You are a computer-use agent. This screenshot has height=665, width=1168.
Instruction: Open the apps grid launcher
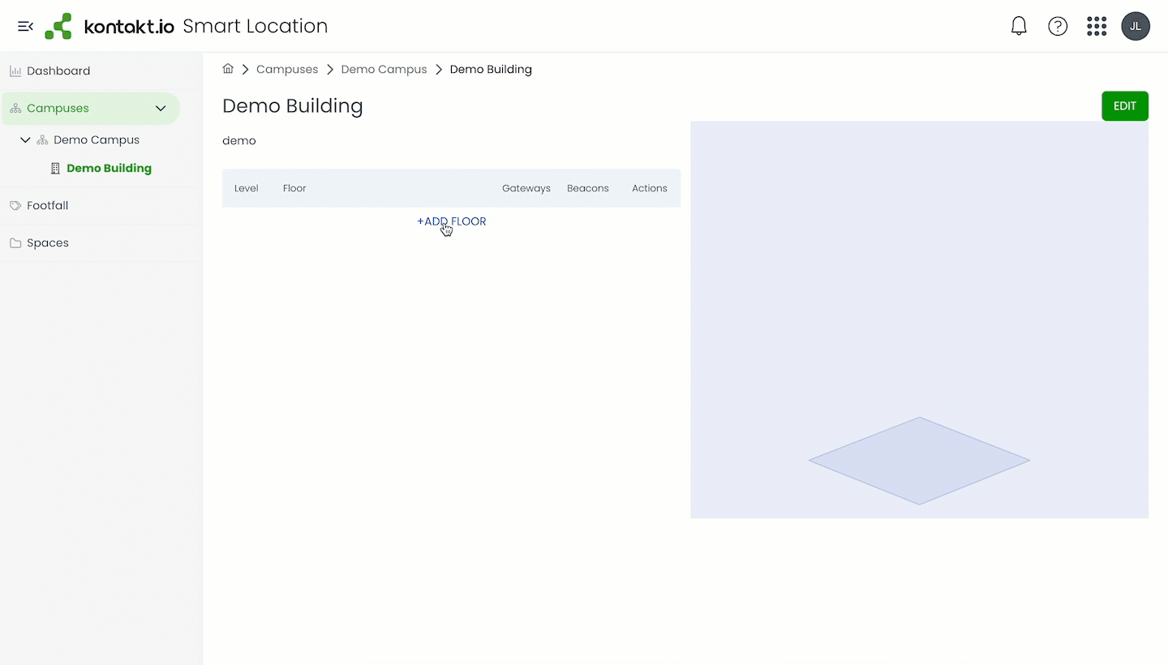(x=1097, y=26)
